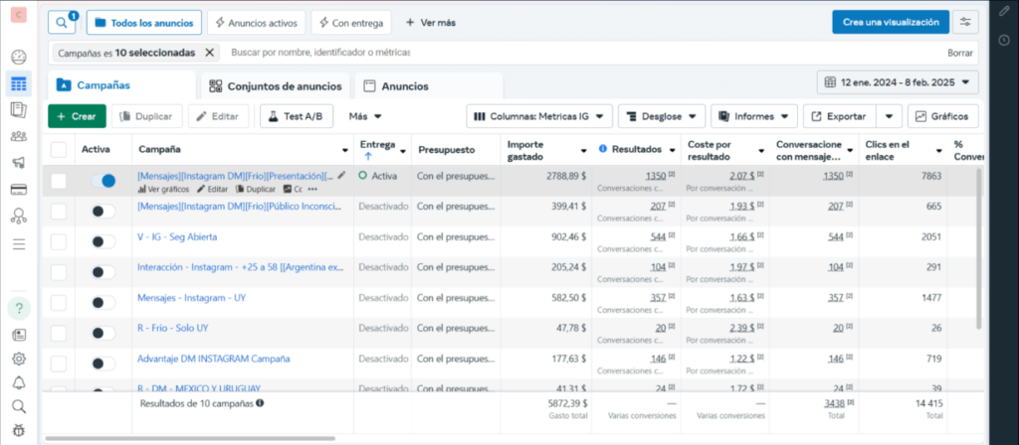Open the megaphone advertising icon in sidebar
The width and height of the screenshot is (1019, 445).
[x=19, y=163]
